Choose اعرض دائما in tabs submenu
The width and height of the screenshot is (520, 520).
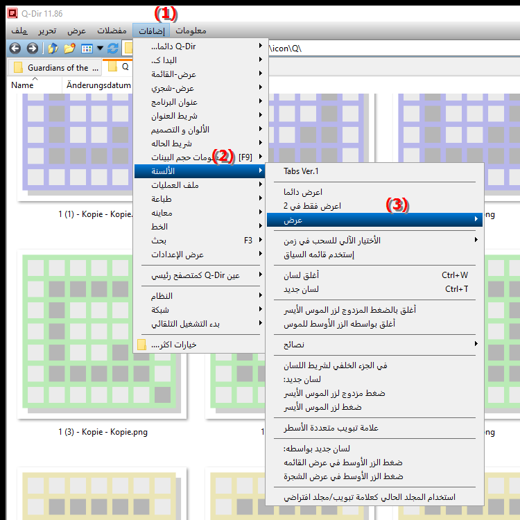click(x=374, y=192)
